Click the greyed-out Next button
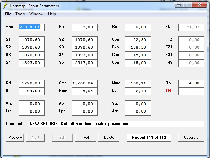Screen dimensions: 212x158 [36, 138]
